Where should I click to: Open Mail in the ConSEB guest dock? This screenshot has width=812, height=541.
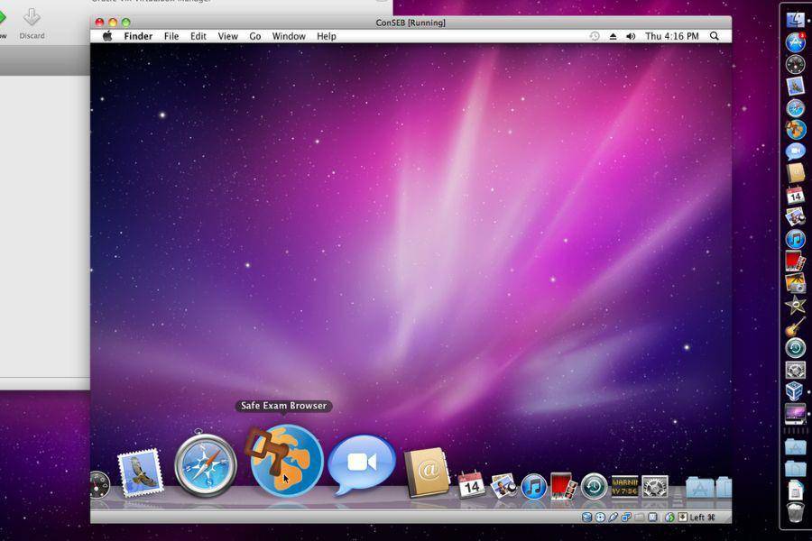[141, 473]
